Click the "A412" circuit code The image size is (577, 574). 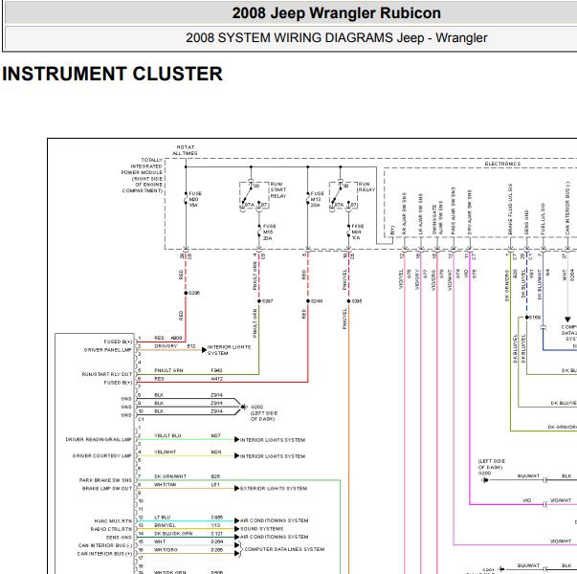click(217, 378)
